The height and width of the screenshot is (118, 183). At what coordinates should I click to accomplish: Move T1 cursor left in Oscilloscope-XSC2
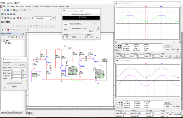[119, 45]
